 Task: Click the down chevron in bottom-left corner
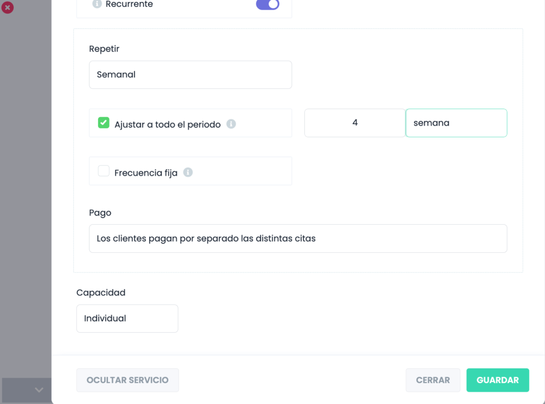[x=39, y=390]
